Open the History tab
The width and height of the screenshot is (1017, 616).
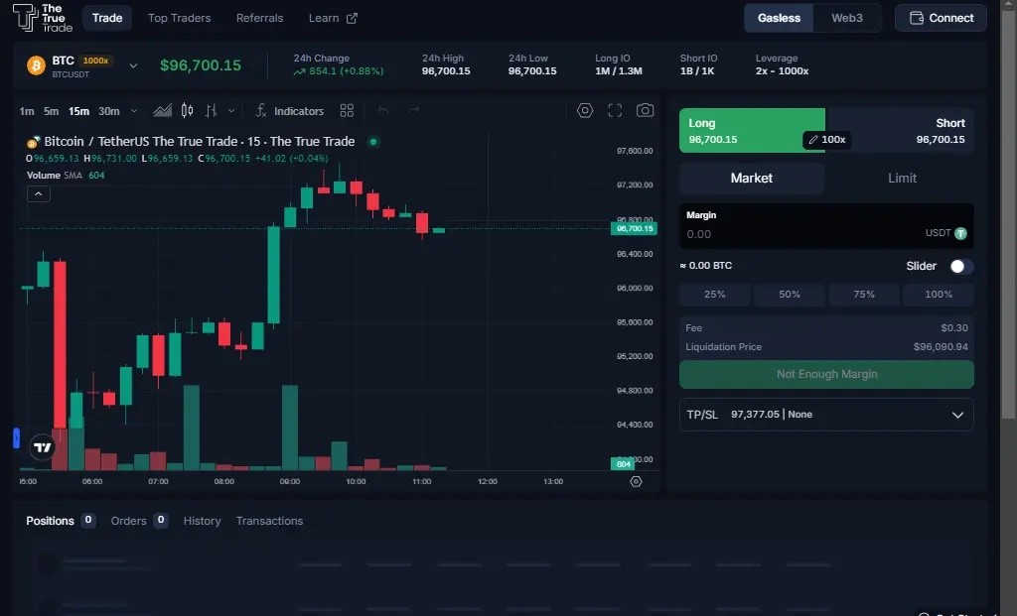[x=202, y=521]
